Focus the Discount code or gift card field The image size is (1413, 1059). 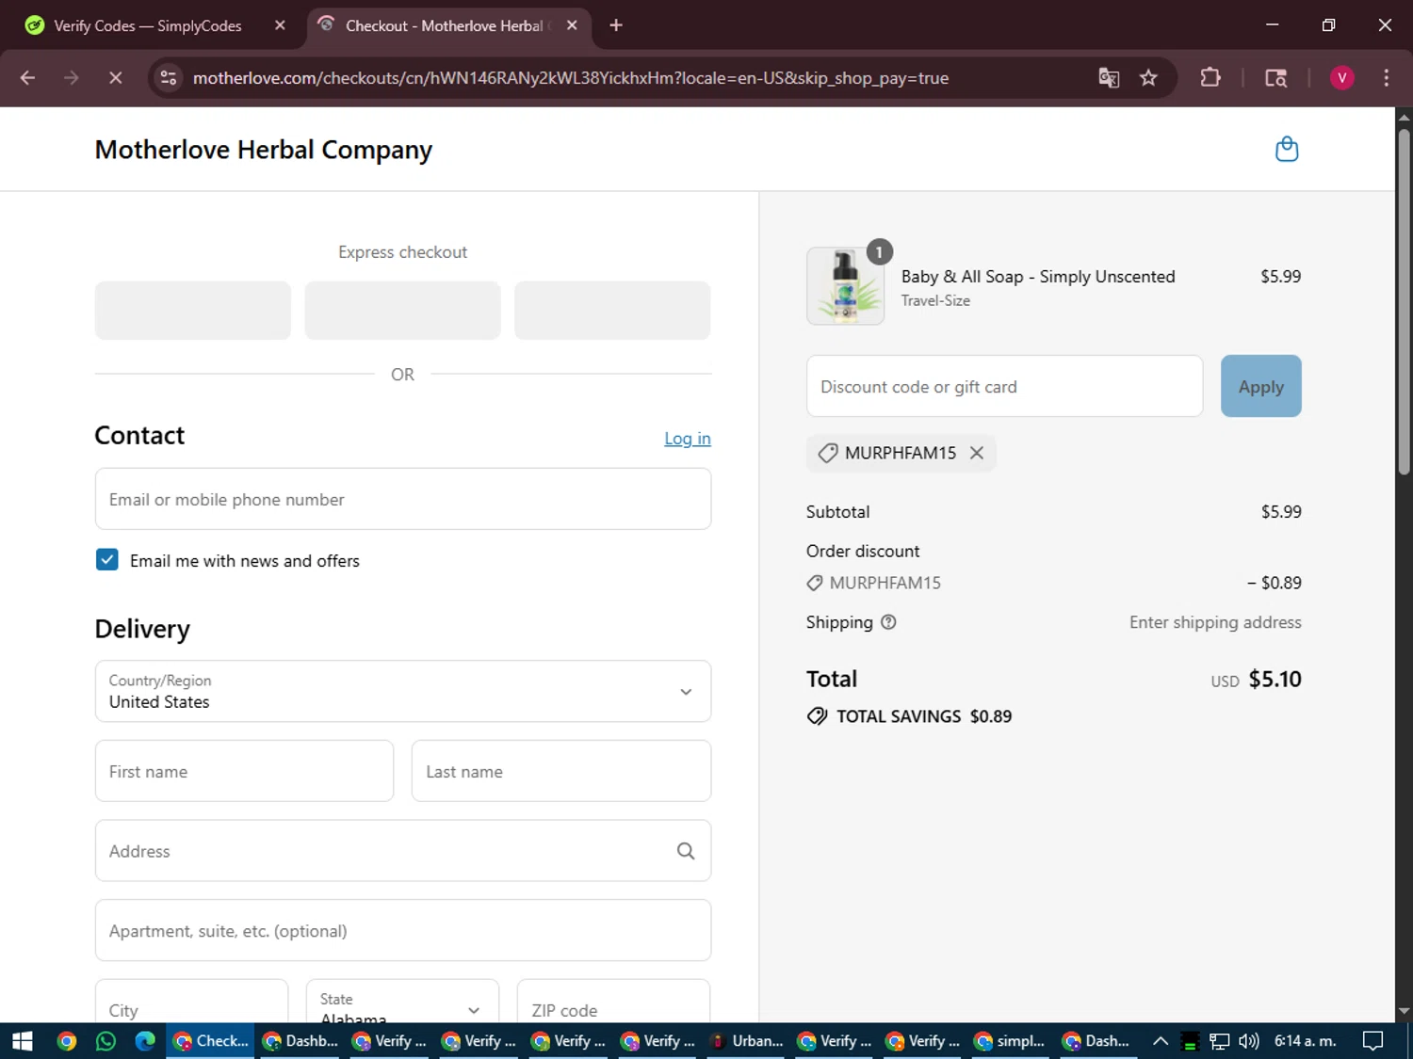pyautogui.click(x=1004, y=386)
